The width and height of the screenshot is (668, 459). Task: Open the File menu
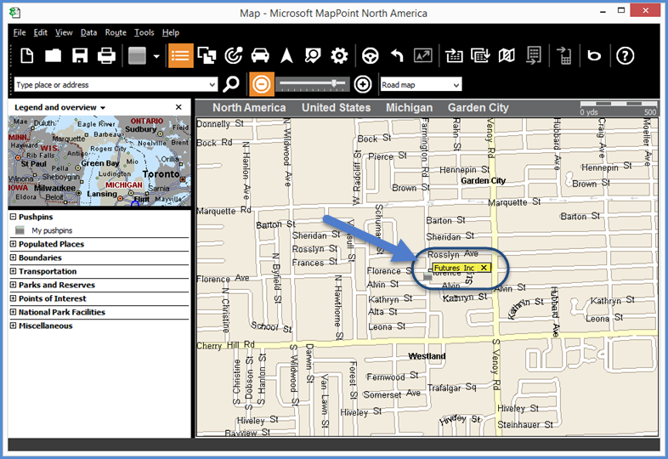pos(20,32)
